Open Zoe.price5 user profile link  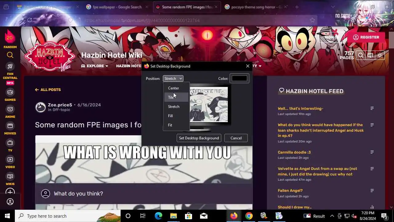60,105
